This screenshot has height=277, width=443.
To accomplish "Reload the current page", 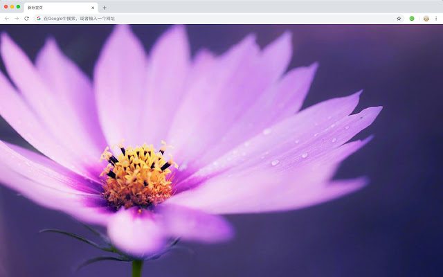I will pos(26,19).
